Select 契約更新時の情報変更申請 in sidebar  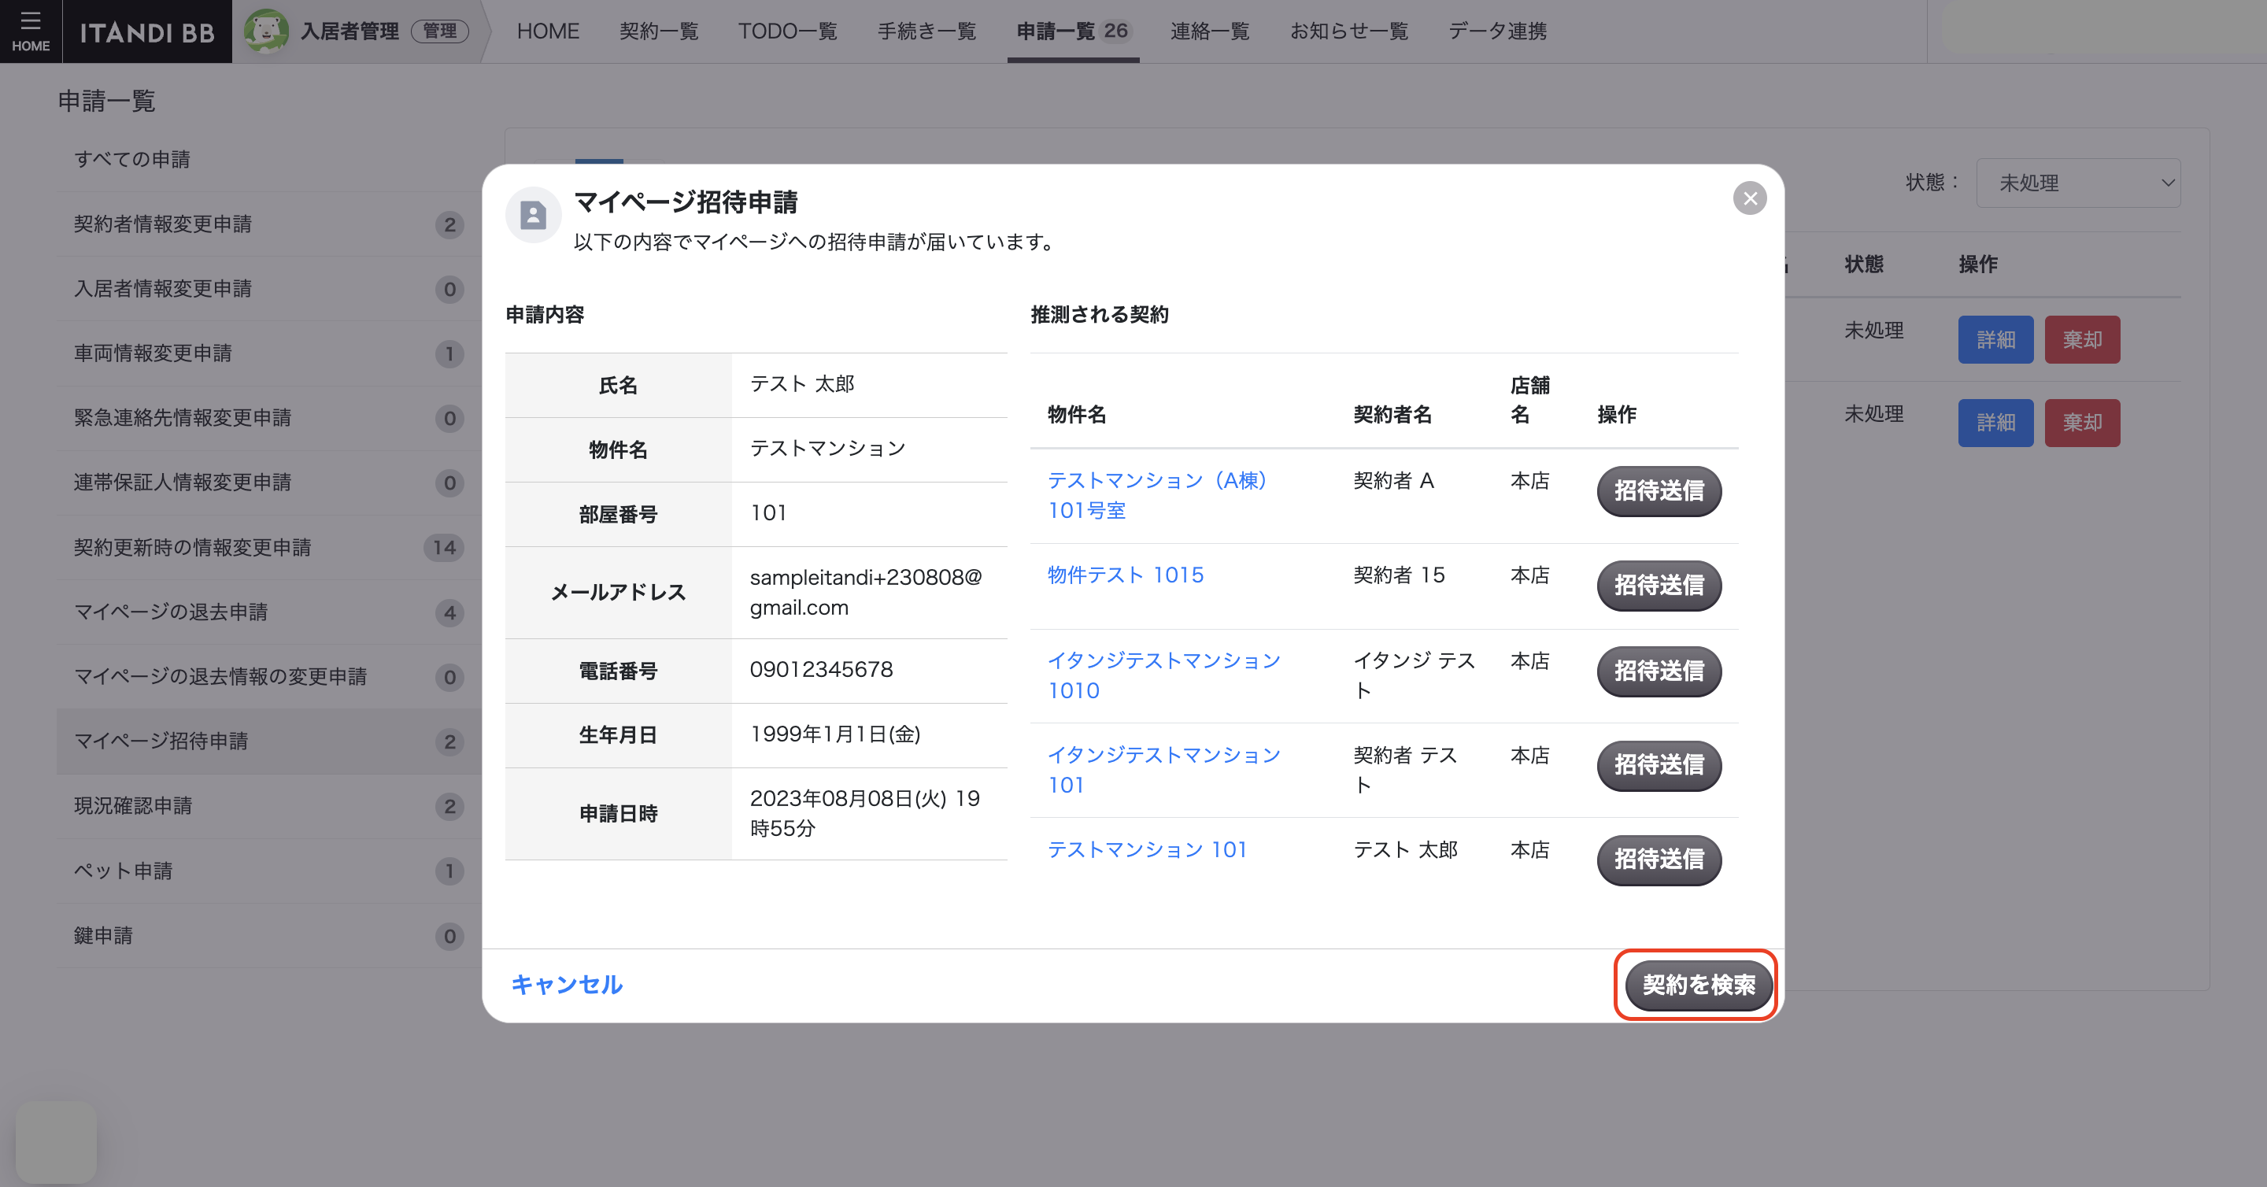coord(268,547)
